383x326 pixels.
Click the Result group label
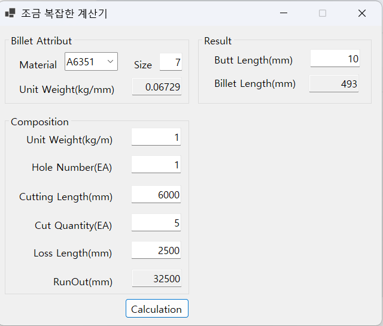pyautogui.click(x=218, y=41)
